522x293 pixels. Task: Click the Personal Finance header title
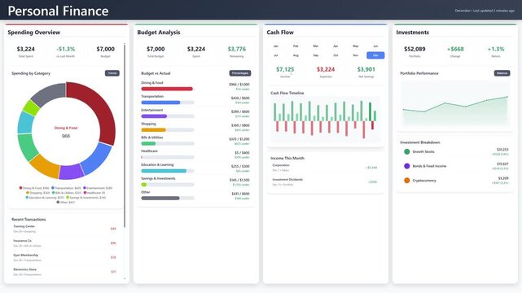point(58,11)
